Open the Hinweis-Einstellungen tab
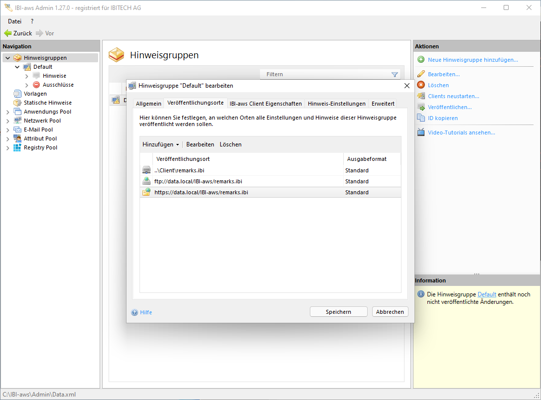This screenshot has width=541, height=400. (x=336, y=104)
